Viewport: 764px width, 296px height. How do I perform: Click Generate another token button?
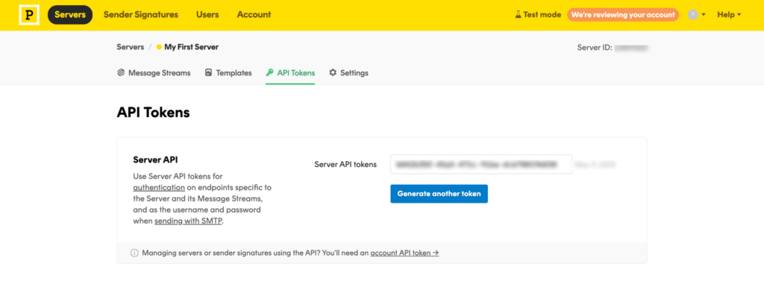[x=439, y=194]
